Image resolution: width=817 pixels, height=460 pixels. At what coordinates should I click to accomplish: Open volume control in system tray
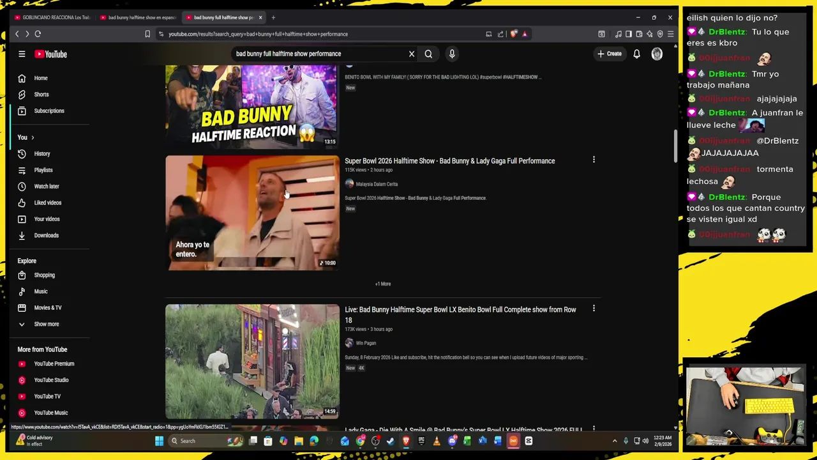tap(645, 441)
